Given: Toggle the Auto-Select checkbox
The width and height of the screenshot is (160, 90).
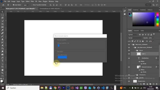Looking at the screenshot, I should coord(13,5).
